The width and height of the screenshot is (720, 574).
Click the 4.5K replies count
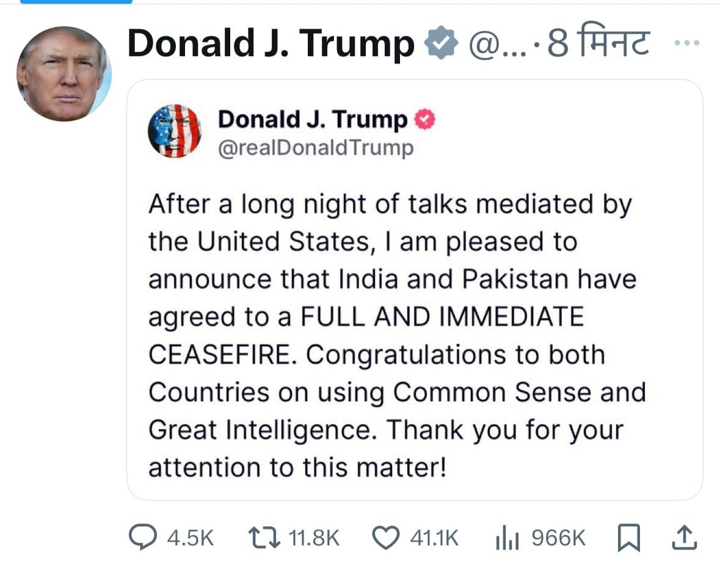click(191, 538)
